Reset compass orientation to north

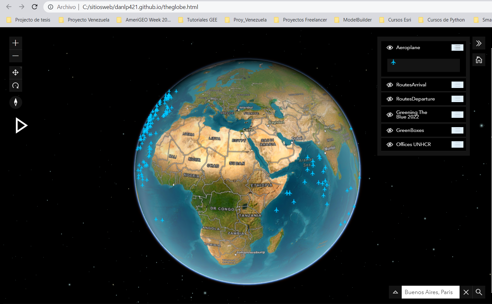(15, 102)
